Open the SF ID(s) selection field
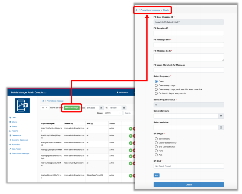The image size is (242, 194). (189, 166)
